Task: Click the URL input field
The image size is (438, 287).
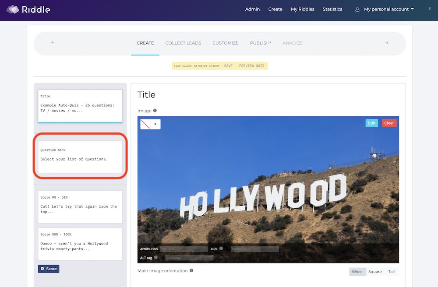Action: (x=254, y=249)
